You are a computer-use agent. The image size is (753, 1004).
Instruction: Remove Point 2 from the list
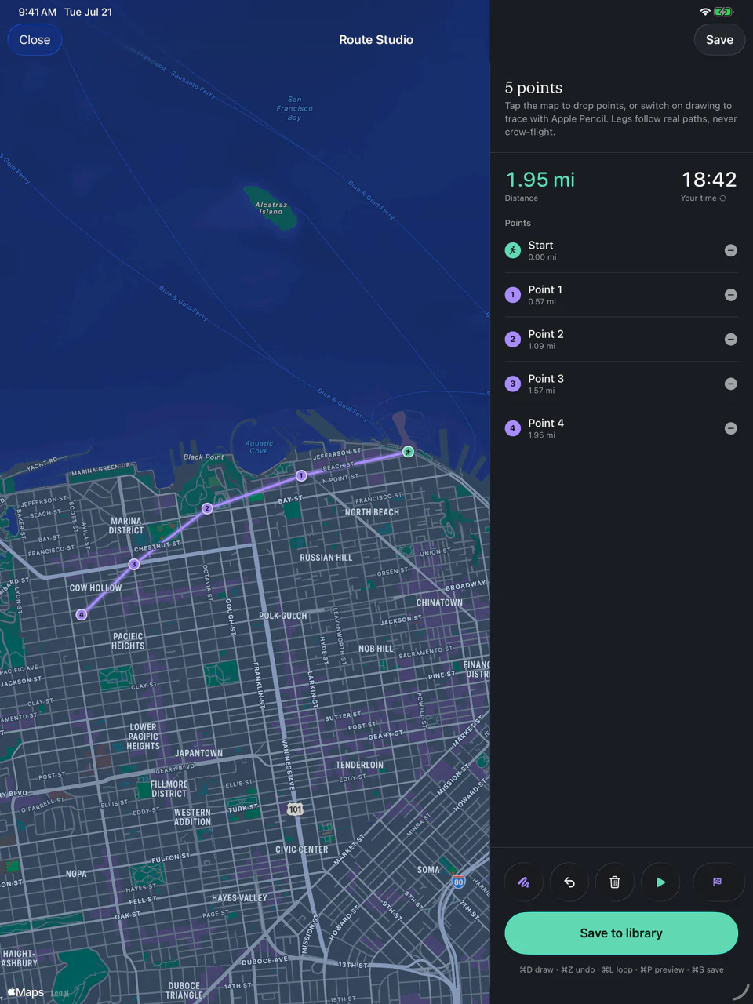pos(730,340)
